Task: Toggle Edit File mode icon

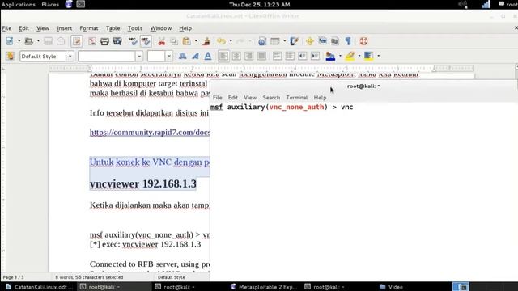Action: [76, 41]
